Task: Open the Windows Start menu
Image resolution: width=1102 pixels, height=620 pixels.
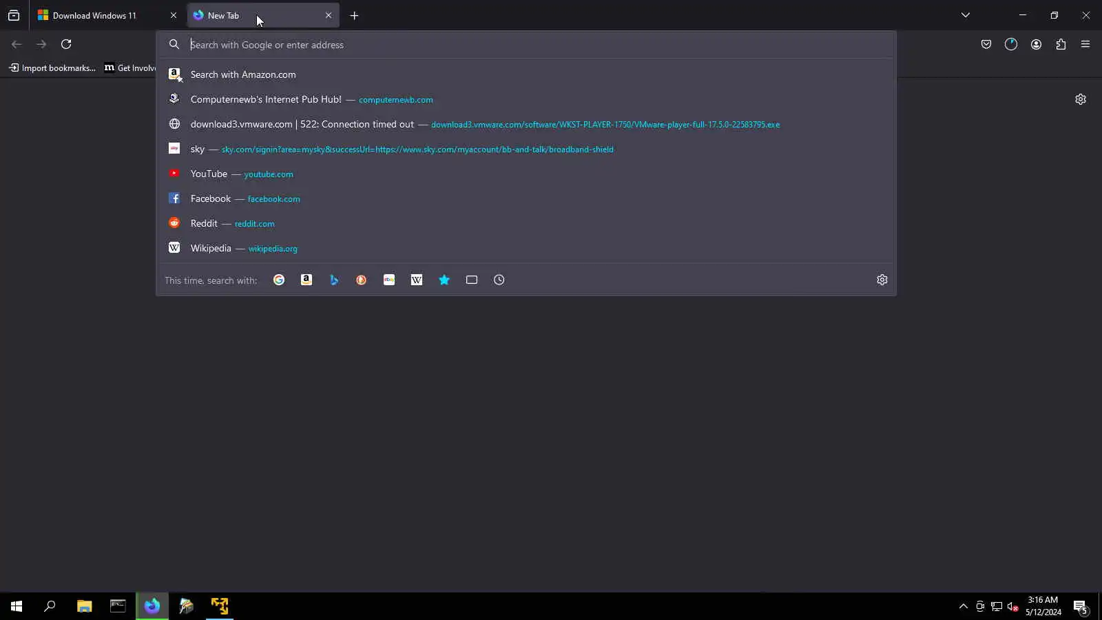Action: (17, 606)
